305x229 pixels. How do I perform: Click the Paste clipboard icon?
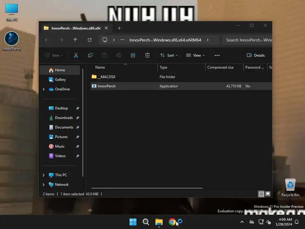point(105,55)
